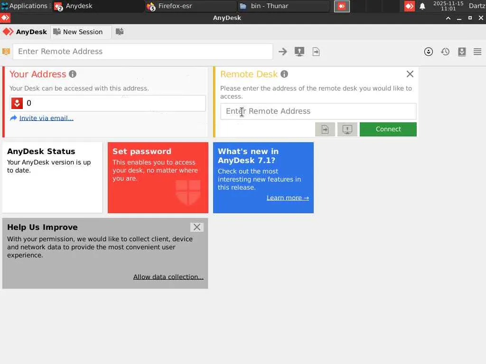Open the notification bell in the system panel
This screenshot has width=486, height=364.
422,6
